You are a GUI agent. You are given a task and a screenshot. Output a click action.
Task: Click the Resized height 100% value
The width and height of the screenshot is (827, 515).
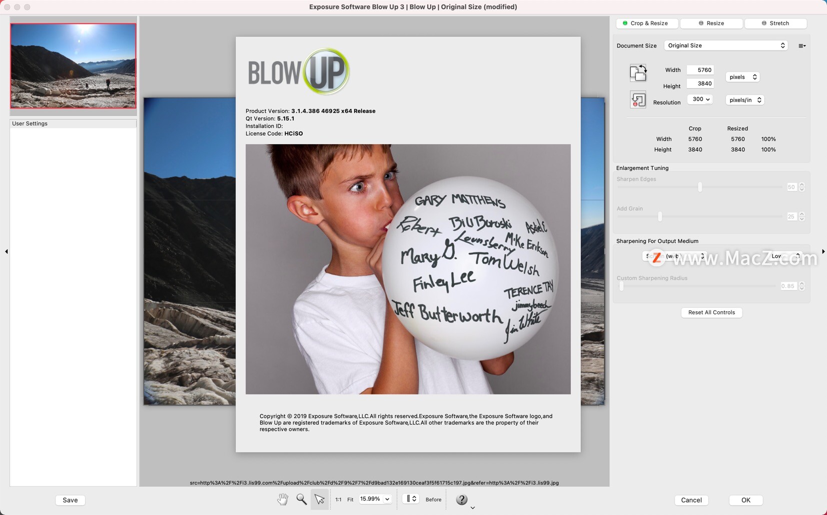pos(768,150)
